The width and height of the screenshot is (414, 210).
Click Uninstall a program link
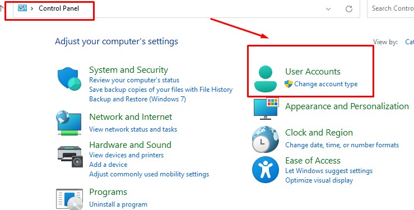click(118, 204)
